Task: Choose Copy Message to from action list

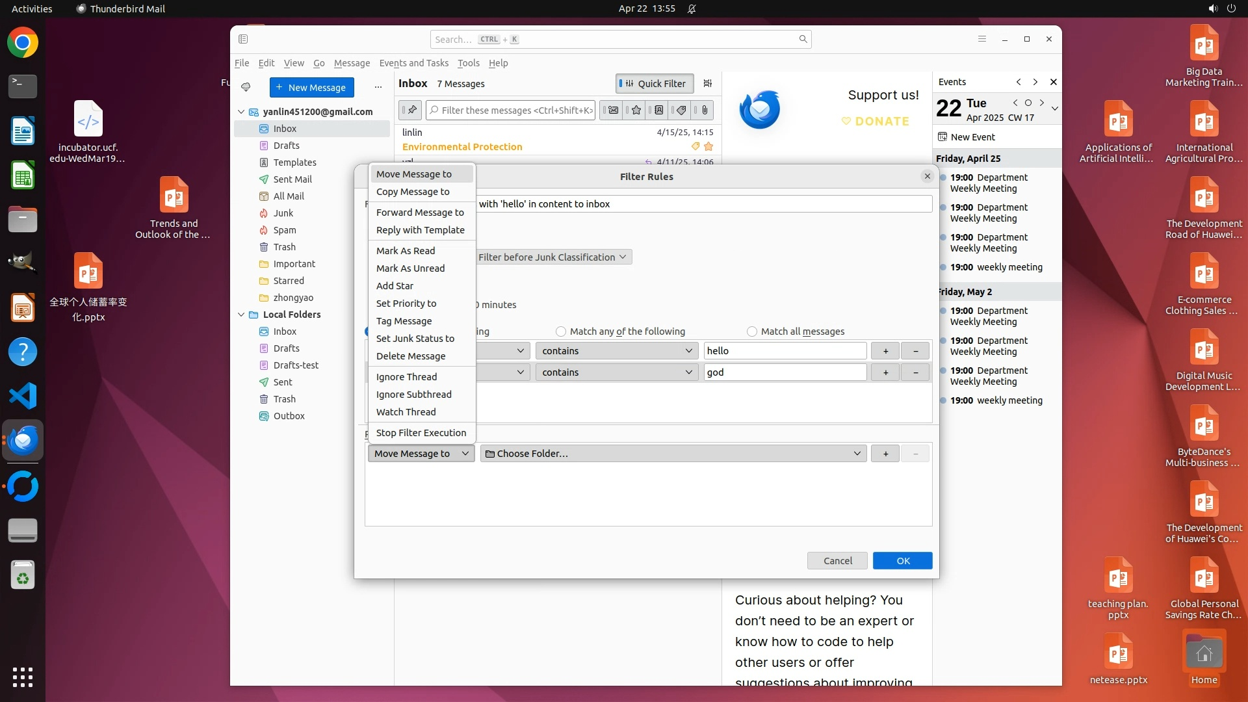Action: (x=413, y=192)
